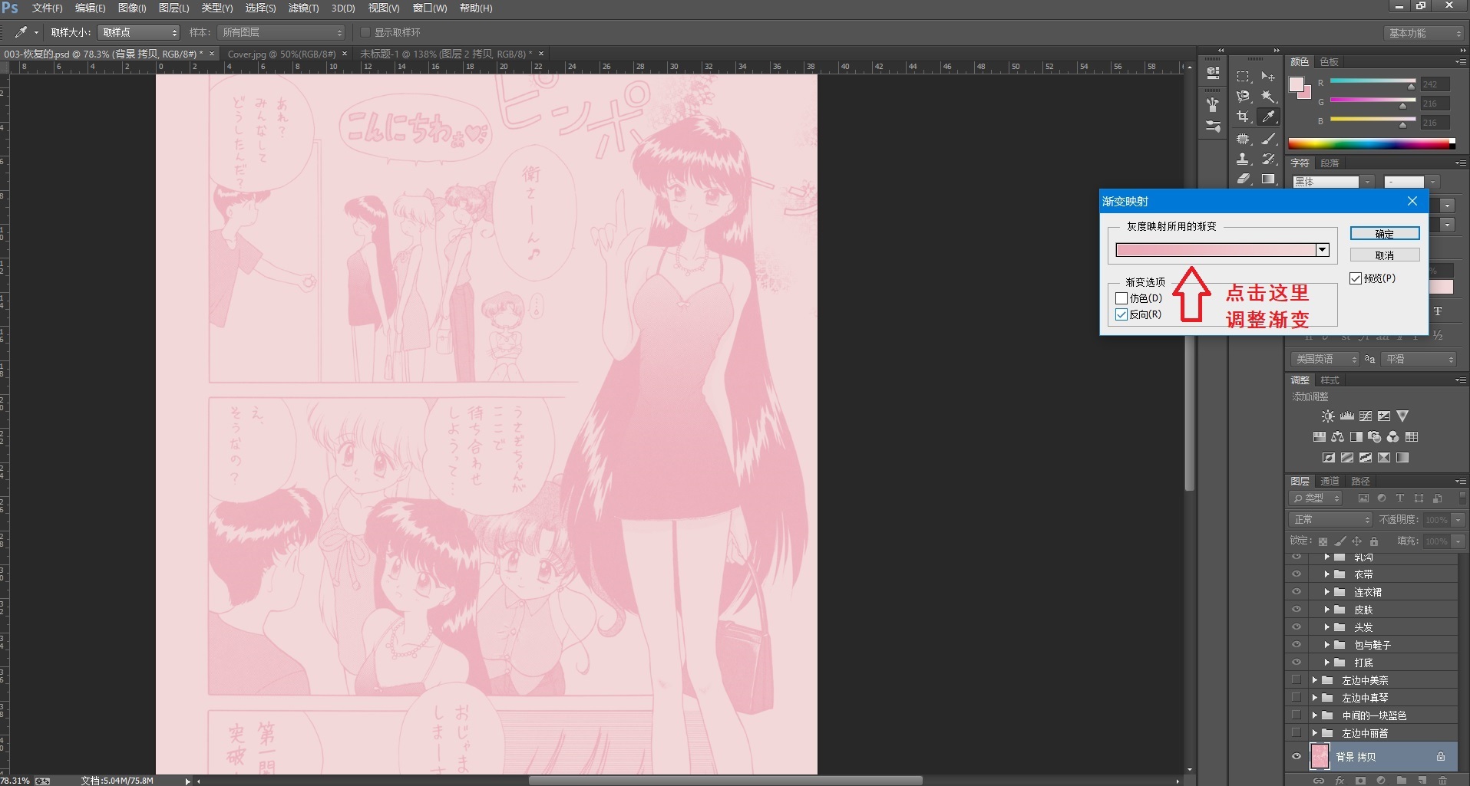Screen dimensions: 1470x786
Task: Select the Crop tool in toolbox
Action: pyautogui.click(x=1243, y=117)
